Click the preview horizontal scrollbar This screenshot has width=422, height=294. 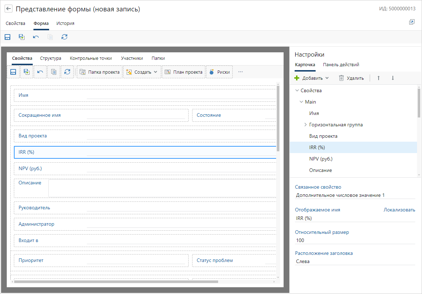[x=116, y=282]
